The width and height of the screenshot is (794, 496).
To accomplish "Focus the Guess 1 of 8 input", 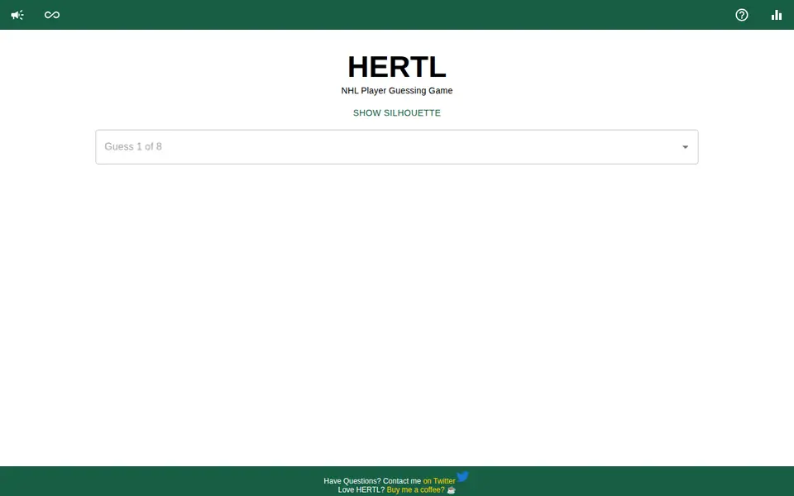I will point(396,147).
